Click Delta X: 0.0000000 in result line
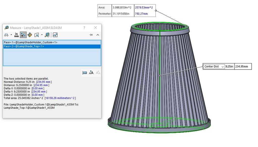 pyautogui.click(x=24, y=88)
